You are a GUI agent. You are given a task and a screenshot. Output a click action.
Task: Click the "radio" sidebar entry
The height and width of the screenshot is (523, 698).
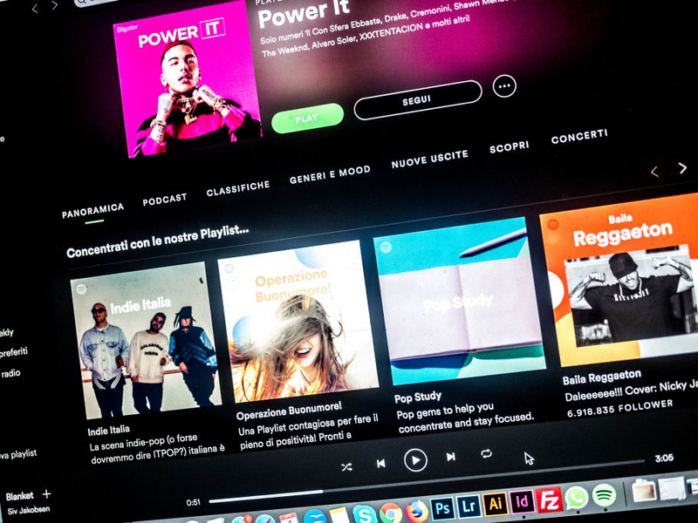10,374
